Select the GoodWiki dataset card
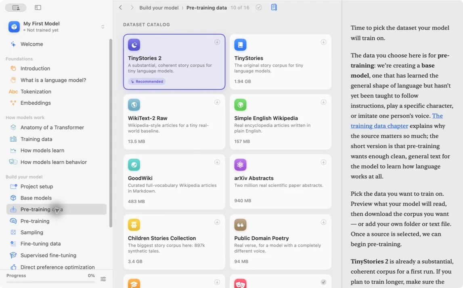Viewport: 463px width, 288px height. pyautogui.click(x=174, y=182)
